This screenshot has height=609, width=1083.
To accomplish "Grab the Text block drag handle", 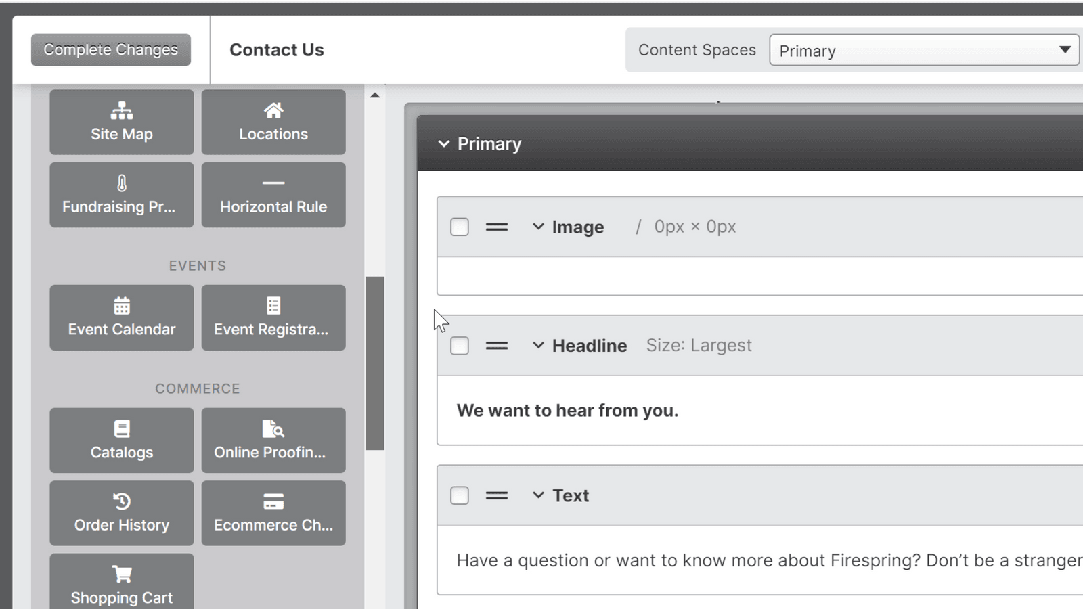I will (497, 495).
